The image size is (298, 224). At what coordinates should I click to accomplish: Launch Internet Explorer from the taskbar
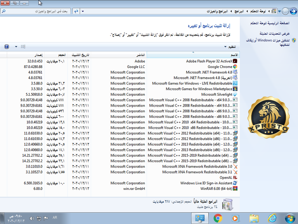tap(272, 218)
